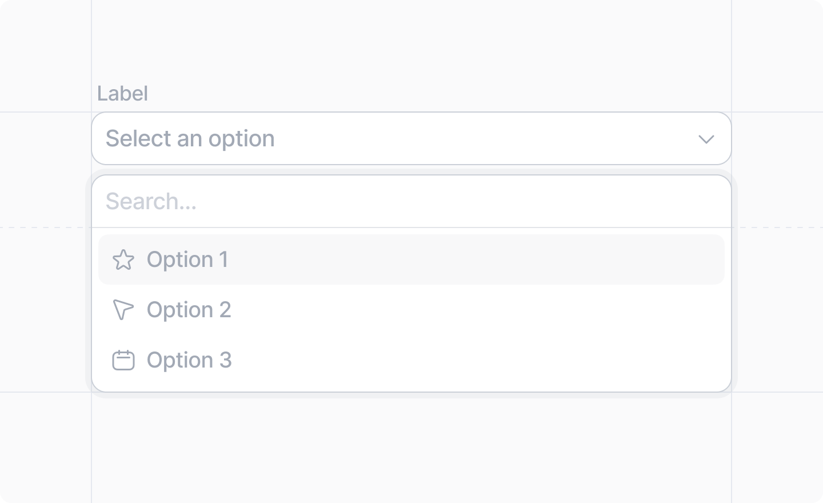823x503 pixels.
Task: Click the "Option 3" text label
Action: point(189,360)
